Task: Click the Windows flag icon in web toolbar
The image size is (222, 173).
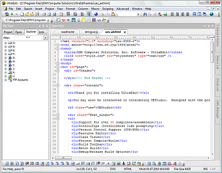Action: point(104,20)
